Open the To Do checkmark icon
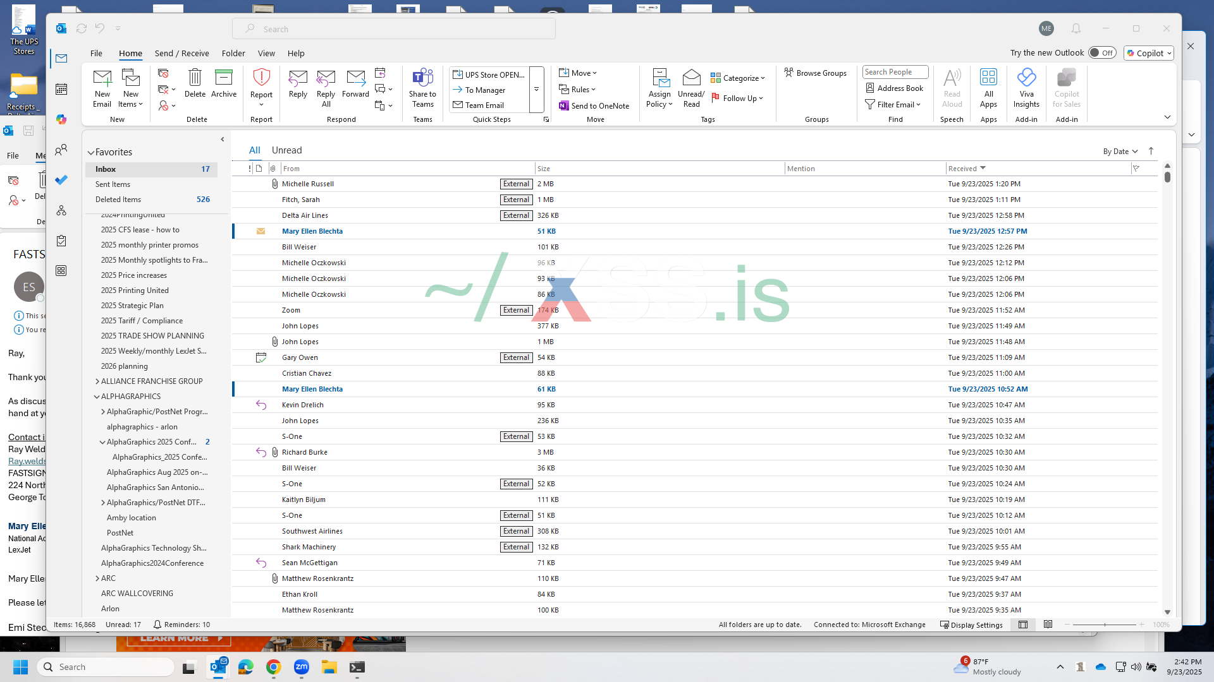 pyautogui.click(x=61, y=180)
